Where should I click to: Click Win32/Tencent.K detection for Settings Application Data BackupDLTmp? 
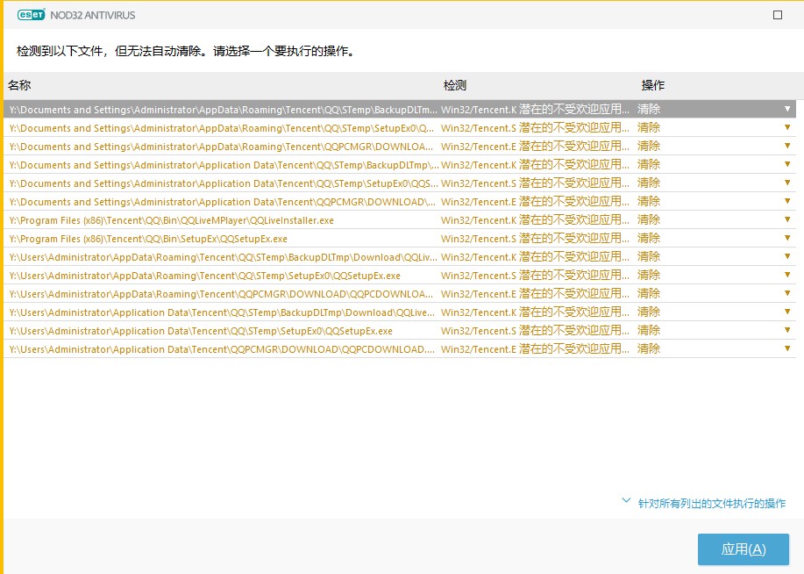pos(535,165)
